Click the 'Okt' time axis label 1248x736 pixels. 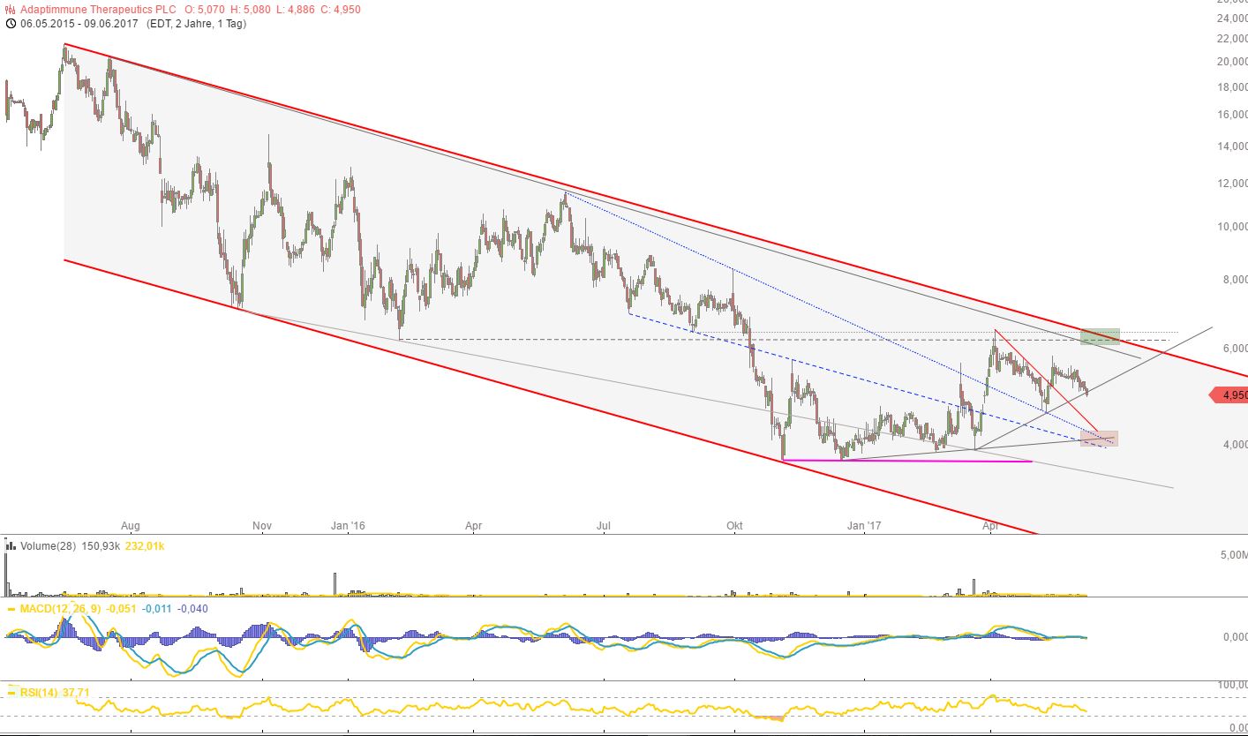coord(734,527)
